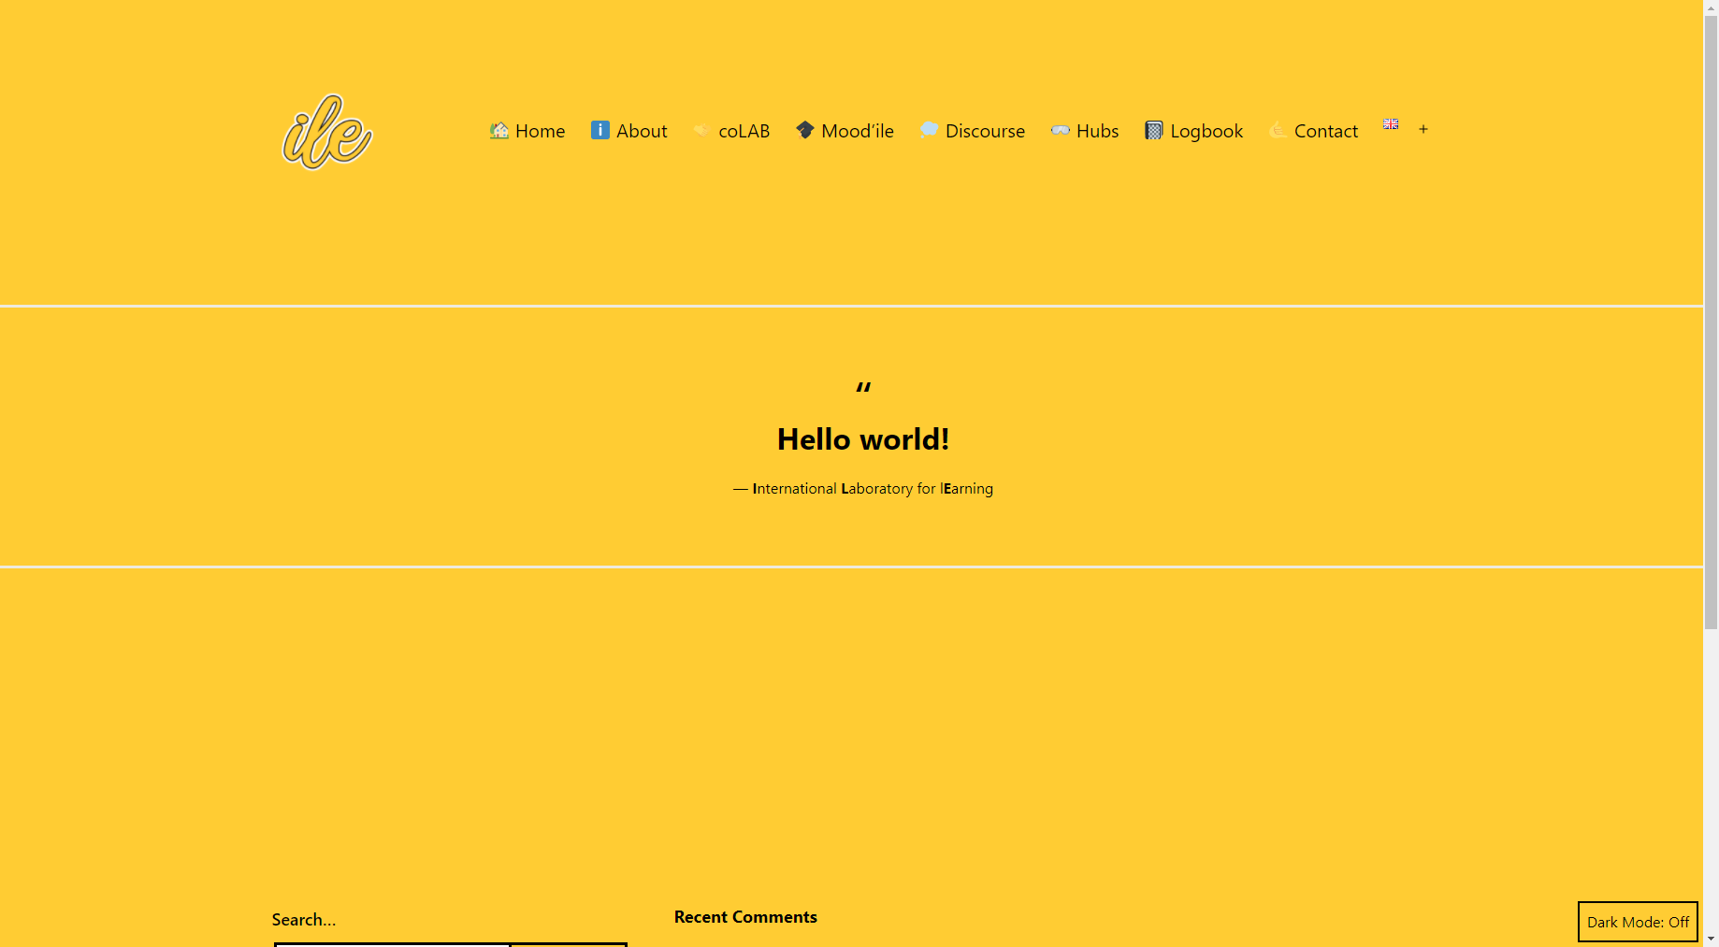1719x947 pixels.
Task: Go to the Home menu item
Action: click(x=540, y=131)
